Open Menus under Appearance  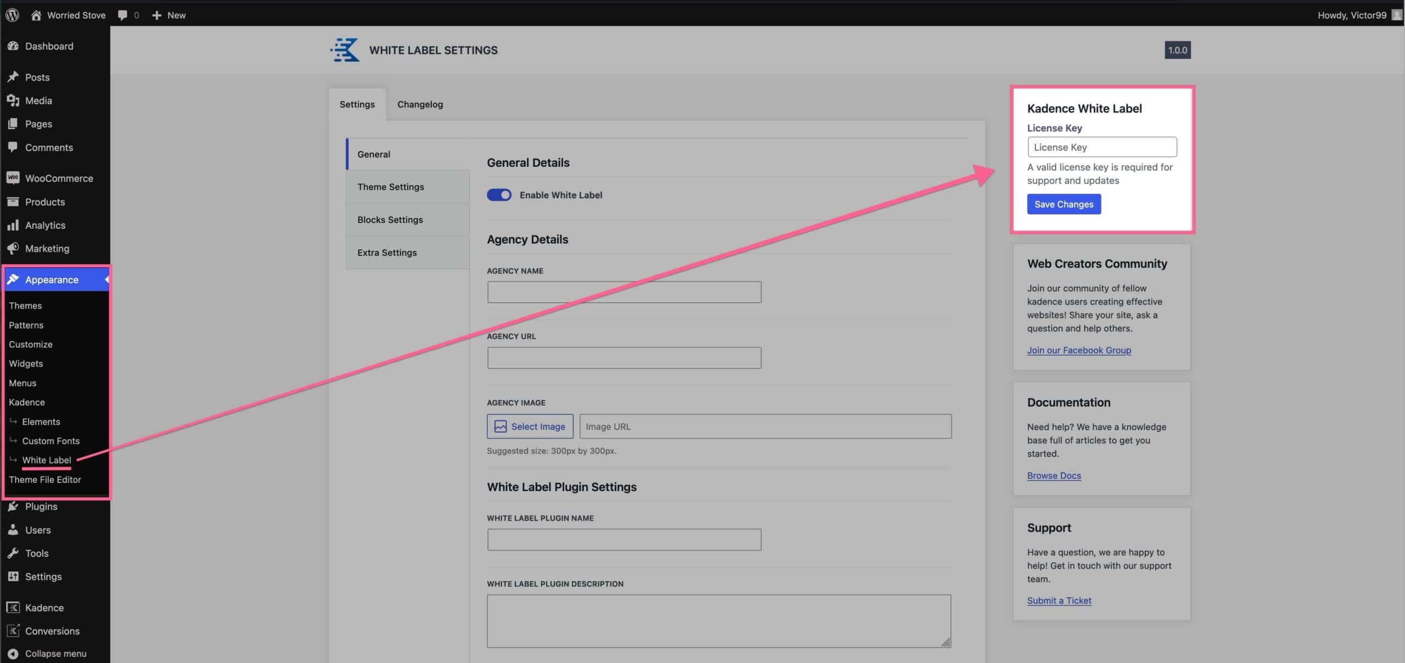coord(23,383)
